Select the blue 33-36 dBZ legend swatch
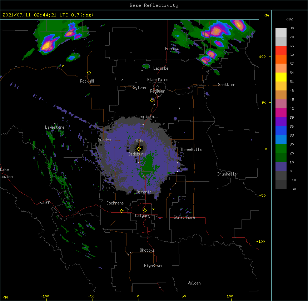308x301 pixels. 281,130
